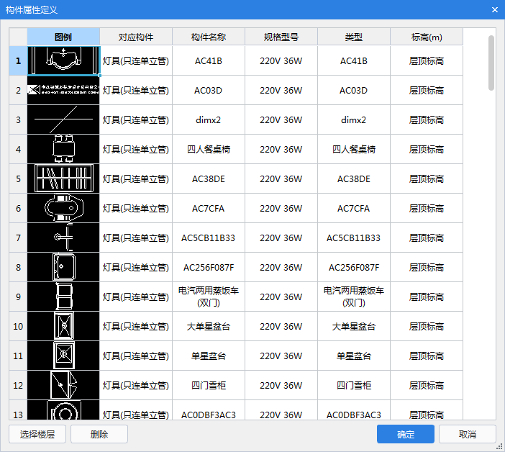Click the 选择楼层 button
The width and height of the screenshot is (505, 452).
pyautogui.click(x=42, y=434)
